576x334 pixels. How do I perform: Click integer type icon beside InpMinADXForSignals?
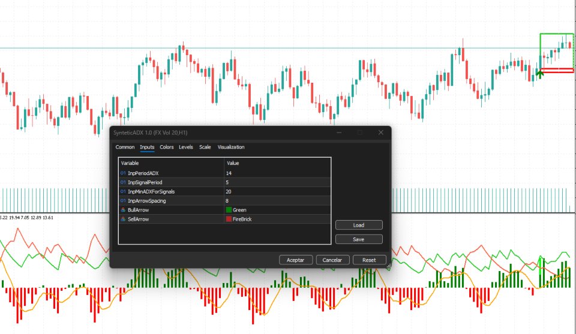(x=123, y=192)
